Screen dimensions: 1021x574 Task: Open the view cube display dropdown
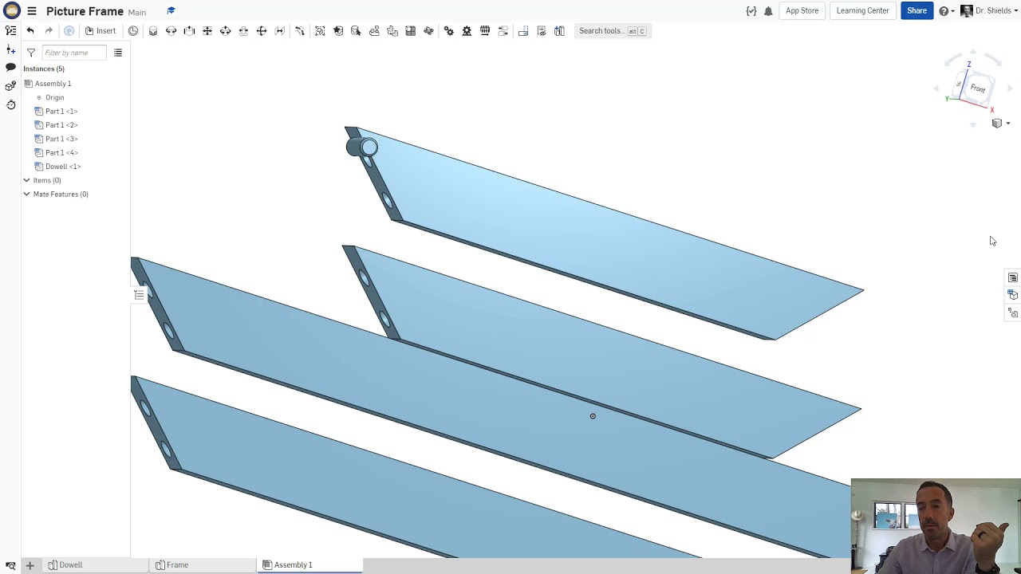(x=1000, y=124)
